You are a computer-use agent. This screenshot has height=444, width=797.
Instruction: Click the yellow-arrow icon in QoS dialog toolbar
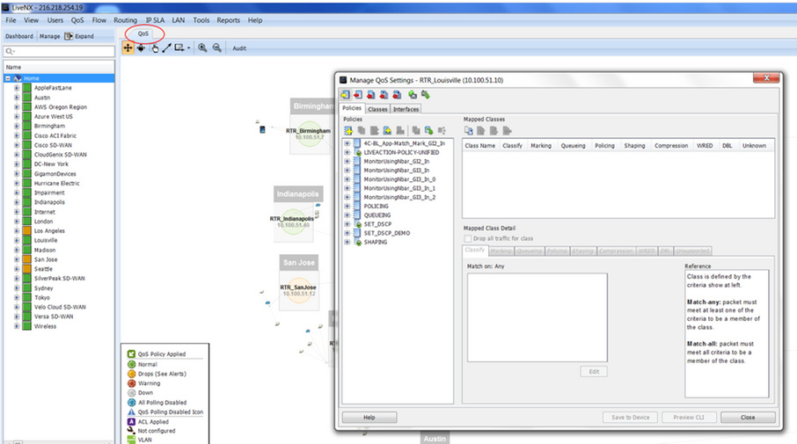click(346, 95)
